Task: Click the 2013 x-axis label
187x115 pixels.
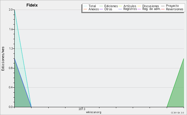Action: pyautogui.click(x=82, y=109)
